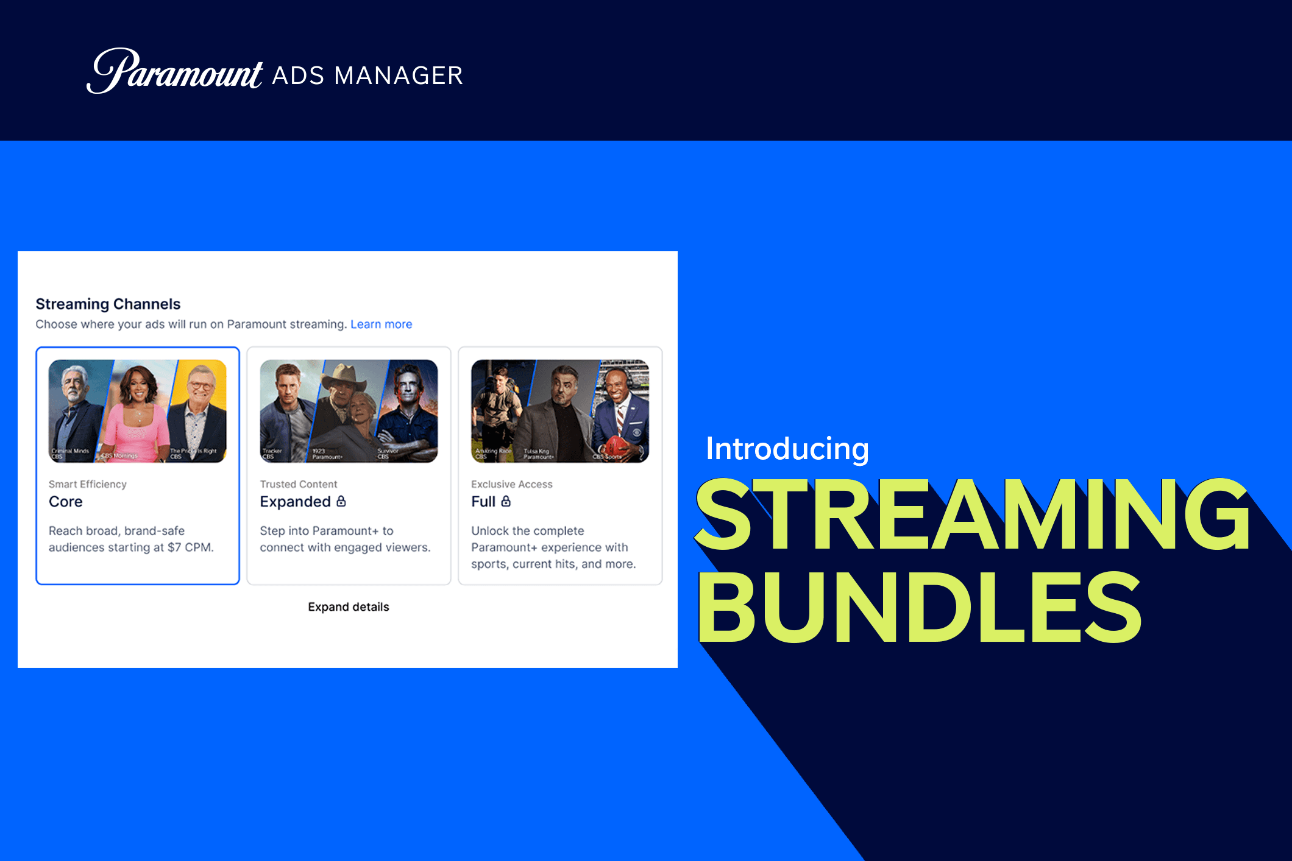Click the Smart Efficiency label
This screenshot has width=1292, height=861.
tap(88, 484)
